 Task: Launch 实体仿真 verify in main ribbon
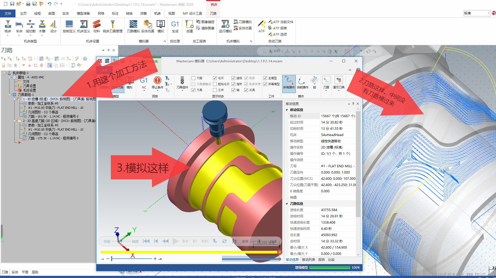[148, 27]
